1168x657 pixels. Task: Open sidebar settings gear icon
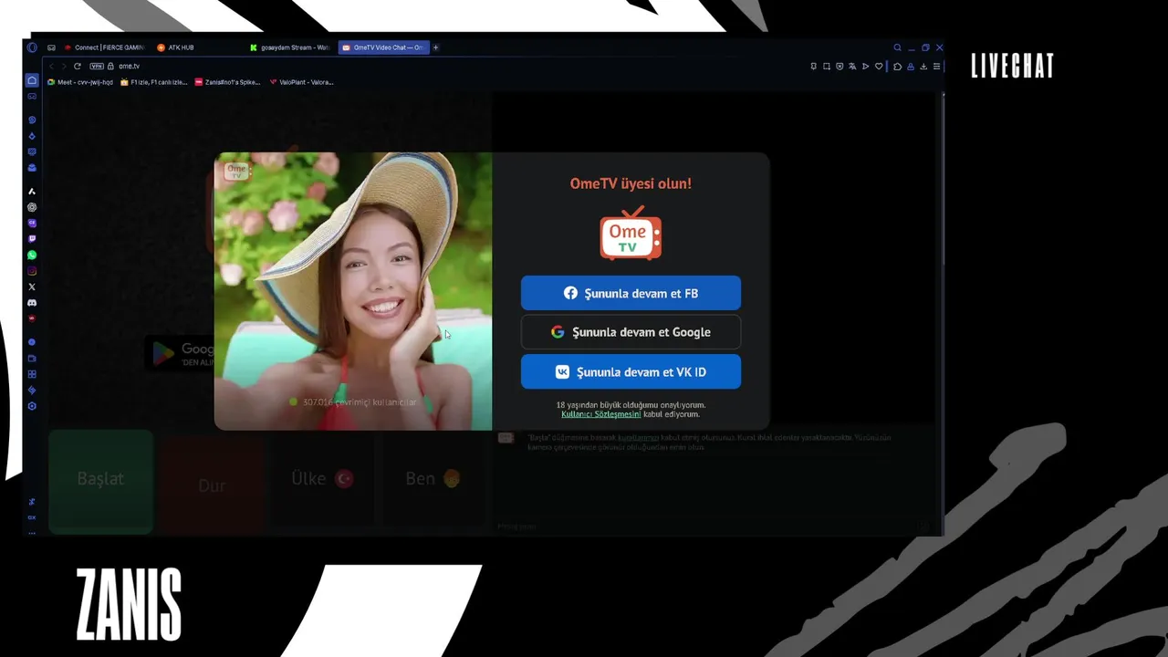click(x=32, y=406)
